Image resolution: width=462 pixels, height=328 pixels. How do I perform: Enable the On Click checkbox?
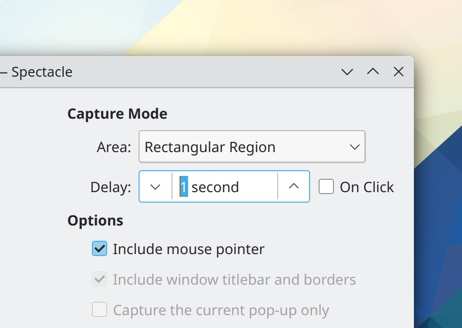(326, 187)
